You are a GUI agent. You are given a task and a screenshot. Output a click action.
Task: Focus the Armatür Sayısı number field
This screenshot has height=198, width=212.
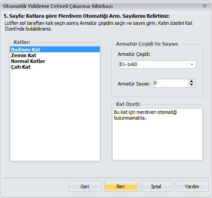(x=171, y=83)
